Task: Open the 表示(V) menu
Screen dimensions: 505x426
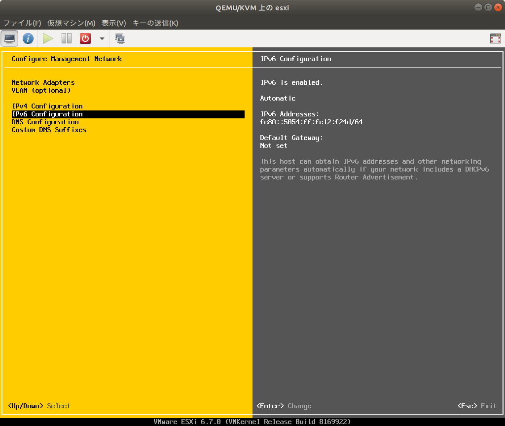Action: [114, 23]
